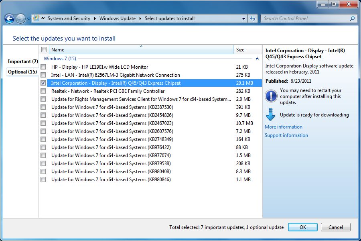Open the Support information link
Image resolution: width=361 pixels, height=241 pixels.
(286, 135)
